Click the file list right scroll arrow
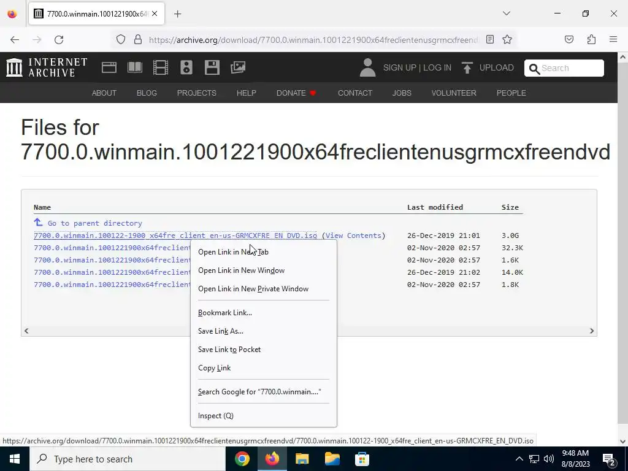This screenshot has height=471, width=628. pos(592,331)
